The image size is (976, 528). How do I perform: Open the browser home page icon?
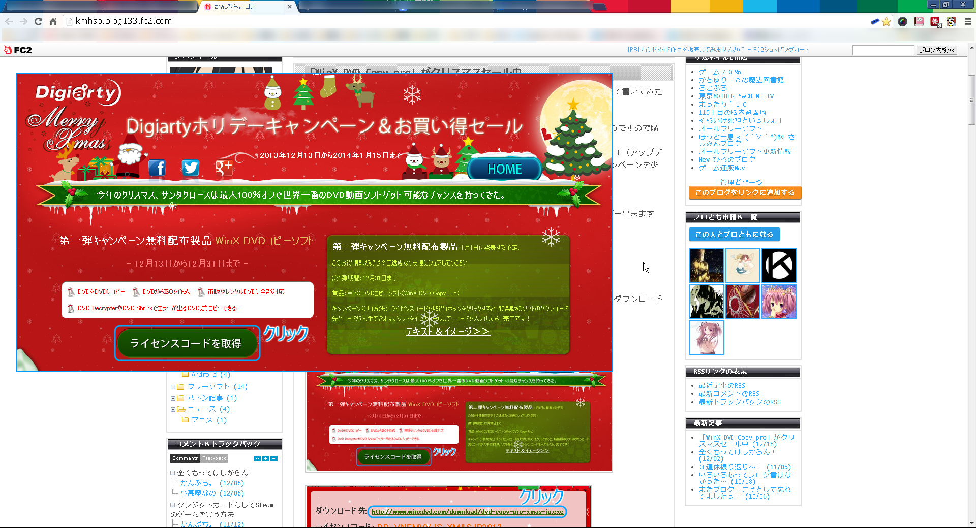coord(53,21)
